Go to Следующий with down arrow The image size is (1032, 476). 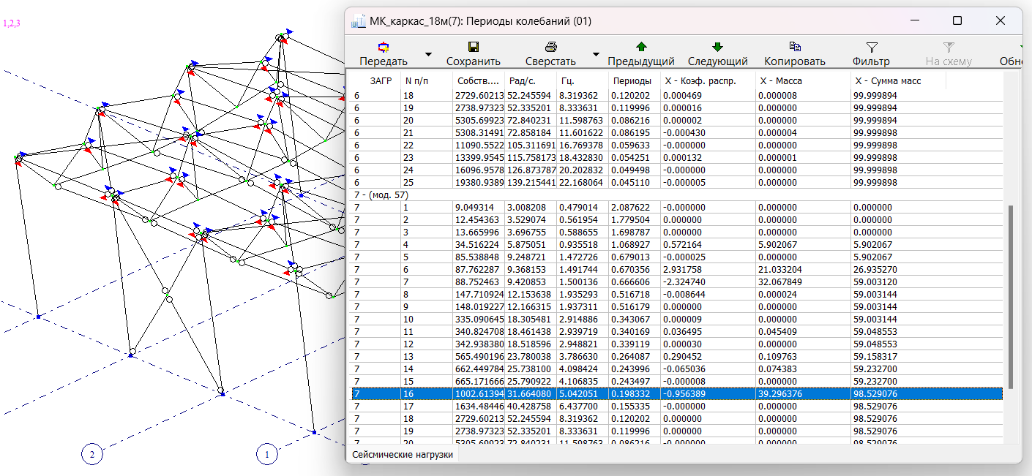(717, 48)
